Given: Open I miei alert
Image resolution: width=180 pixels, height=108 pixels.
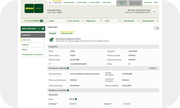Looking at the screenshot, I should pos(107,3).
